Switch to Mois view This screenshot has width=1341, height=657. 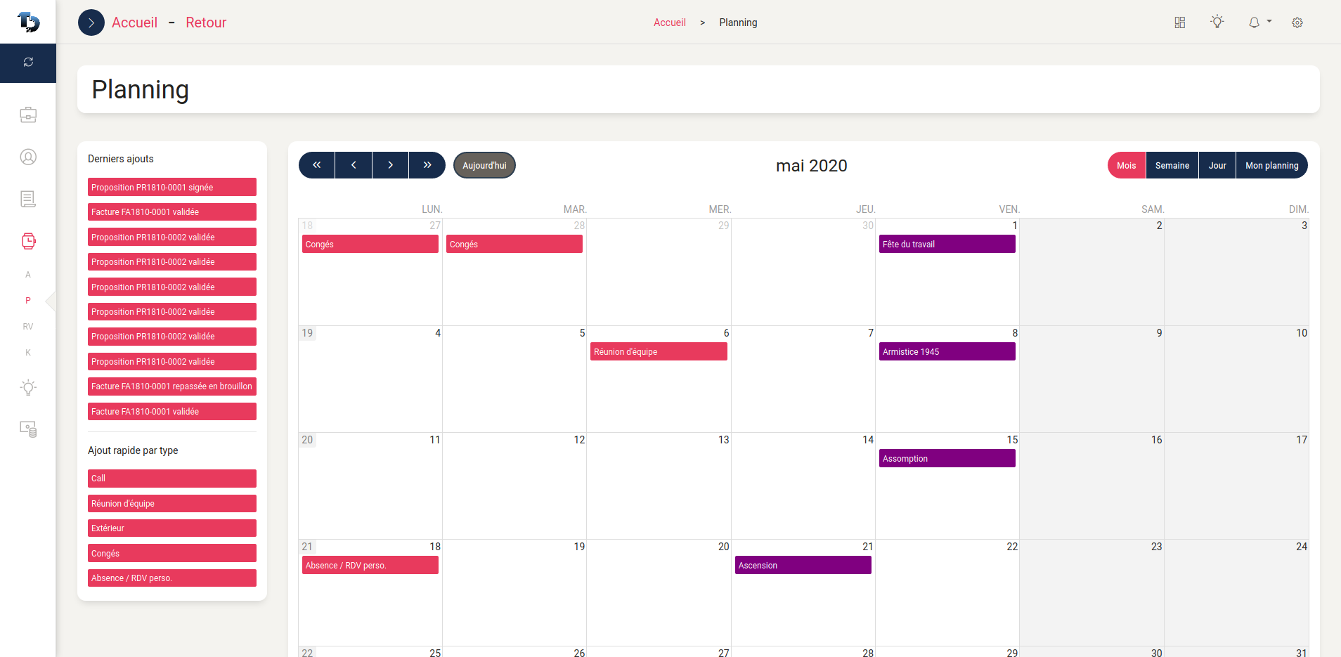click(x=1127, y=165)
